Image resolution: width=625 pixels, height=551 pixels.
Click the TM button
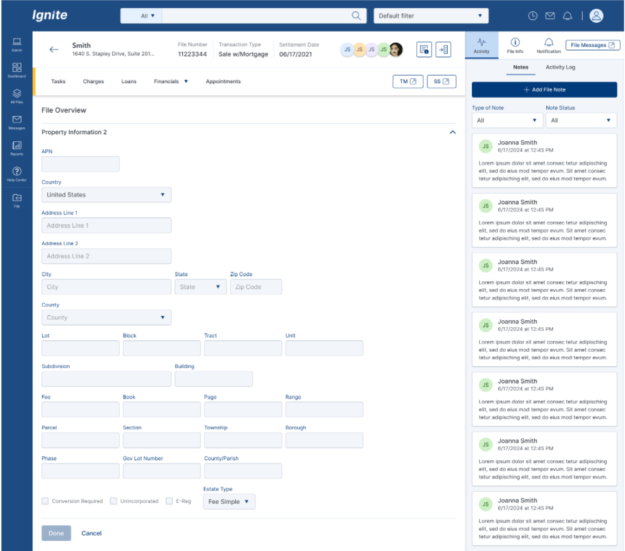click(408, 81)
